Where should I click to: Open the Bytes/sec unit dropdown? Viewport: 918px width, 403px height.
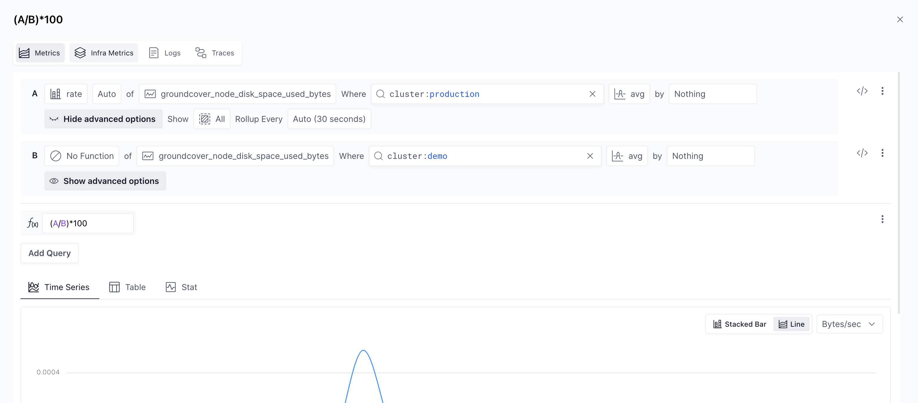click(x=849, y=324)
